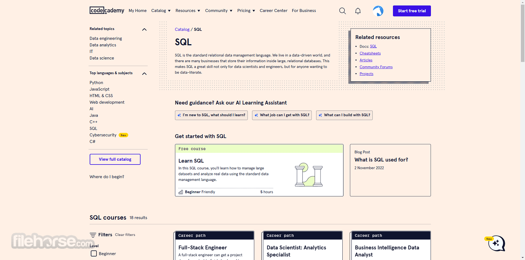Collapse the Related topics section
This screenshot has height=260, width=525.
(x=144, y=29)
